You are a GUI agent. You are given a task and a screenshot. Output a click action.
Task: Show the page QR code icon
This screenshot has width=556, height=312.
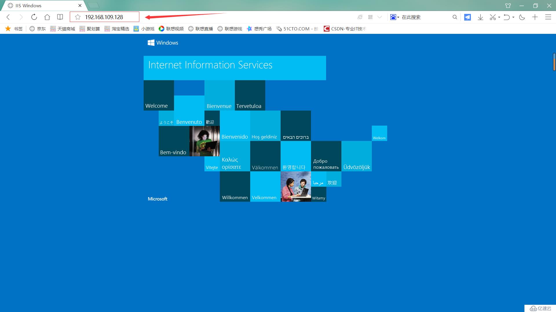(370, 17)
